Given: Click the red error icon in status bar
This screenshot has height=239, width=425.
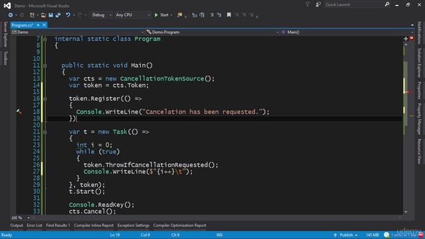Looking at the screenshot, I should click(420, 234).
